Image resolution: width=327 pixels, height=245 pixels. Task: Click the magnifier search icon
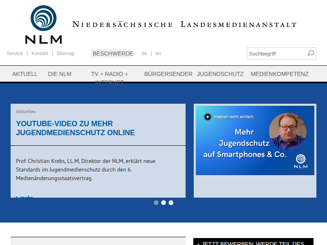tap(311, 53)
